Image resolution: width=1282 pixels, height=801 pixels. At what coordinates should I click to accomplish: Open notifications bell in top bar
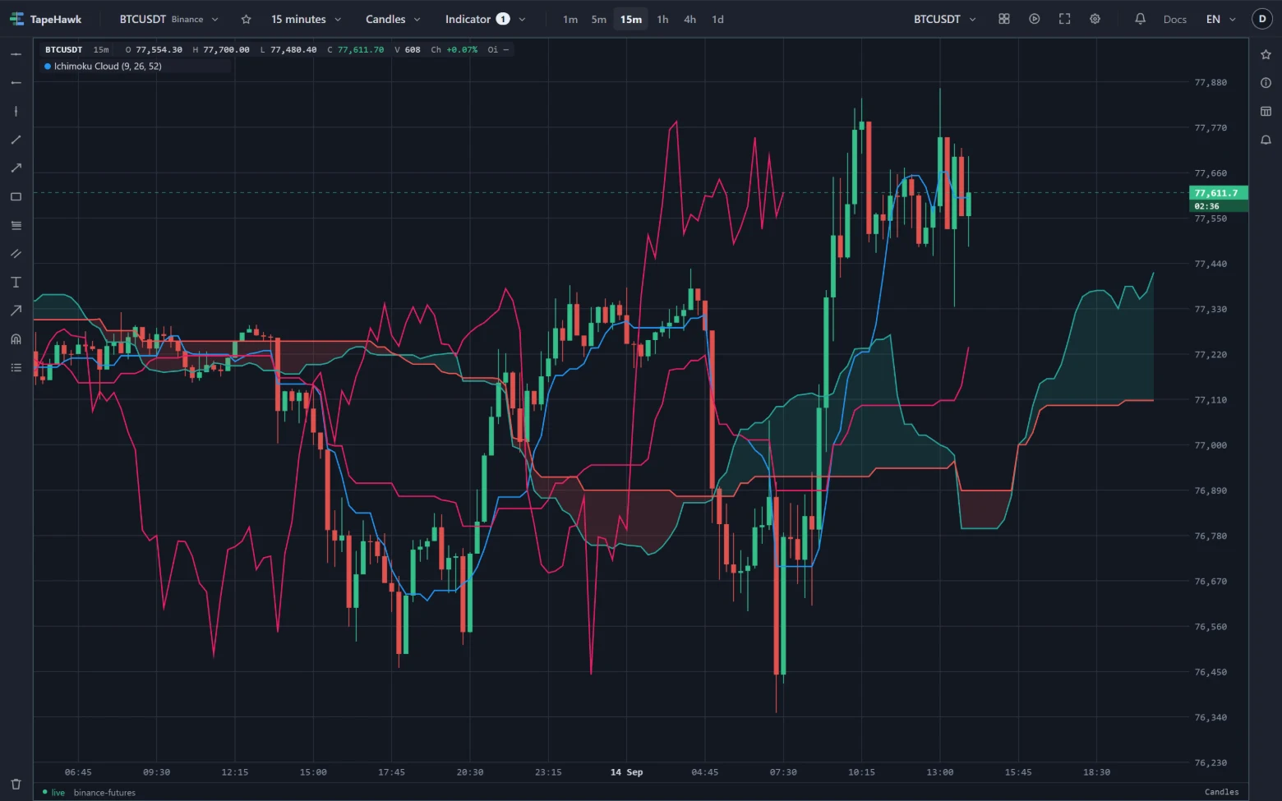click(x=1140, y=19)
